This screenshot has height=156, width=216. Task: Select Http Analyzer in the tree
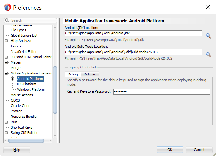pyautogui.click(x=21, y=41)
